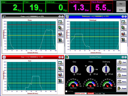Maximize the Kontrol Panel window

pyautogui.click(x=125, y=57)
